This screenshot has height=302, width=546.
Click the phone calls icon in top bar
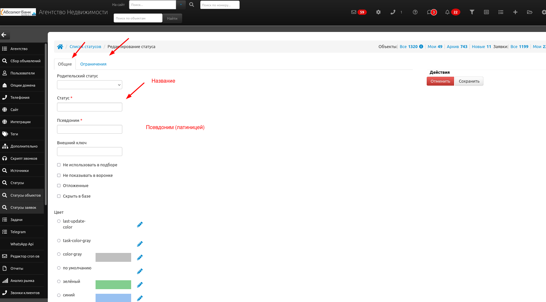point(393,12)
